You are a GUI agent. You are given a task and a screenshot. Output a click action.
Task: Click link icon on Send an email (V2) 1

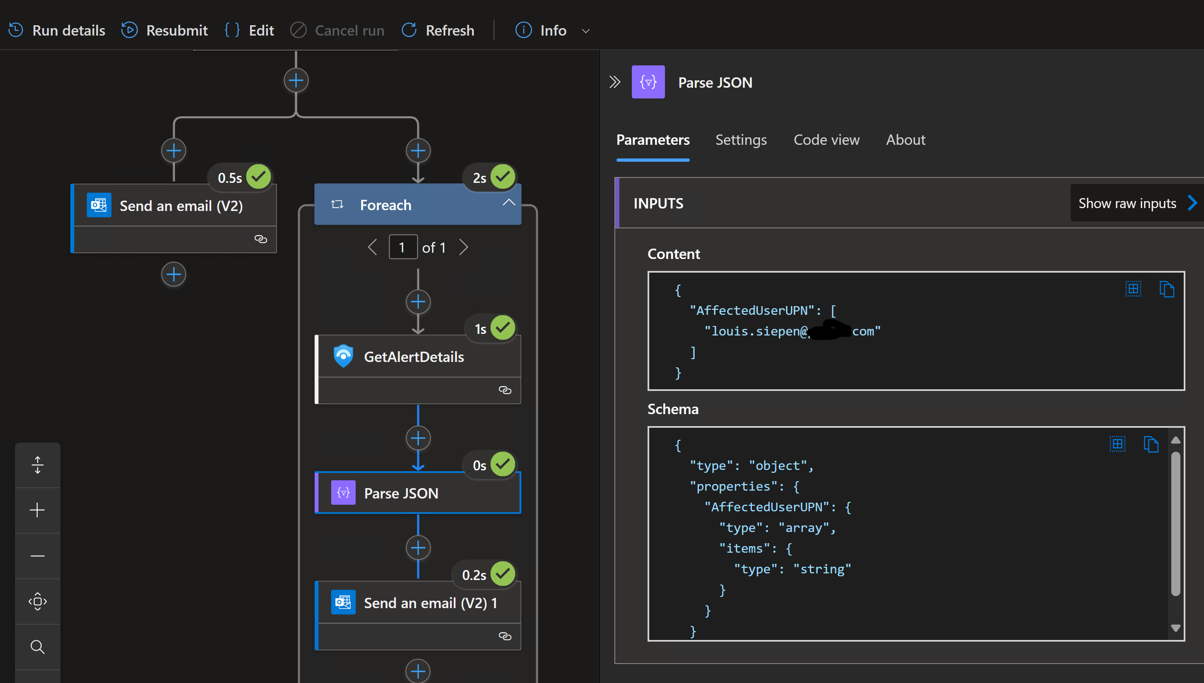[505, 637]
